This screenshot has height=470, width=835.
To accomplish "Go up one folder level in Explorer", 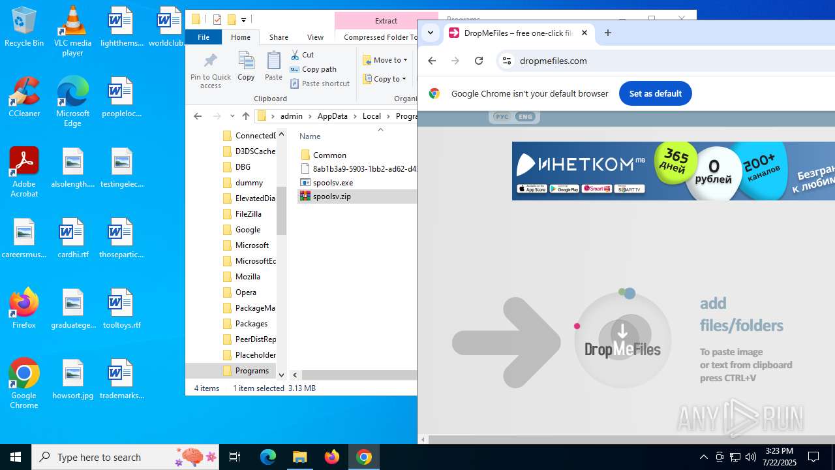I will (x=245, y=116).
